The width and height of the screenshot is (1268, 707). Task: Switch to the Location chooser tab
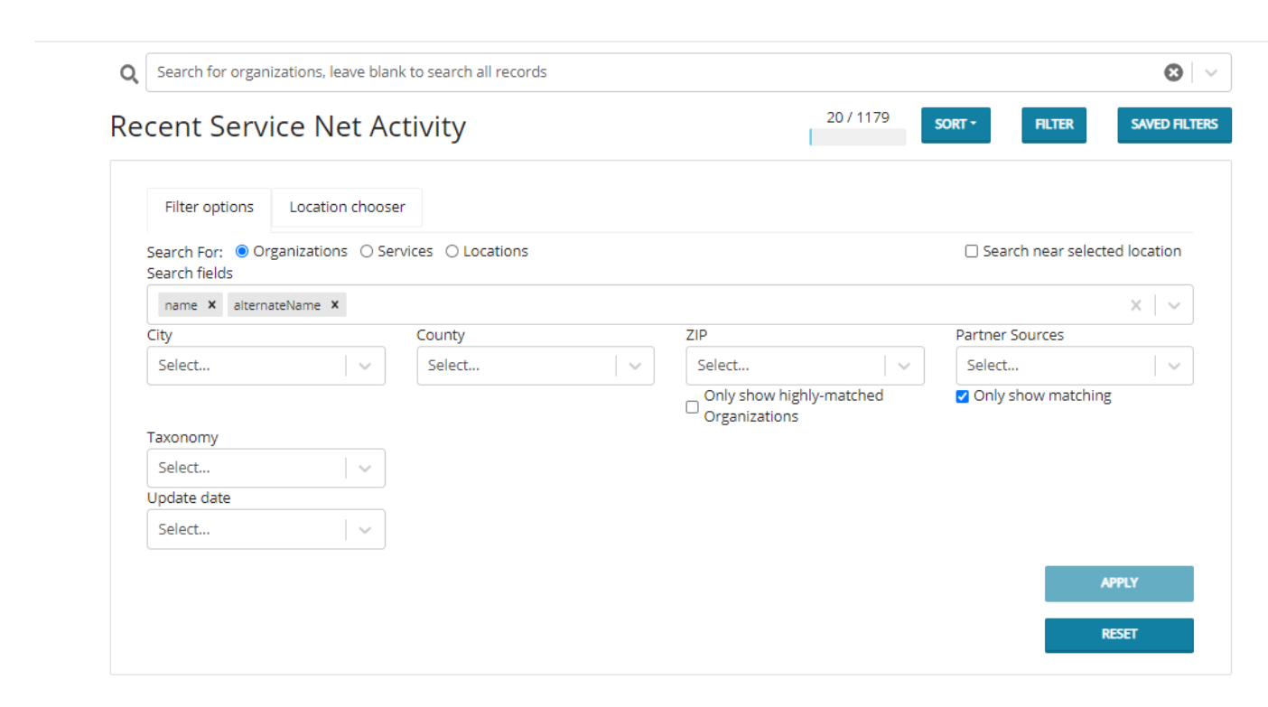pyautogui.click(x=347, y=207)
